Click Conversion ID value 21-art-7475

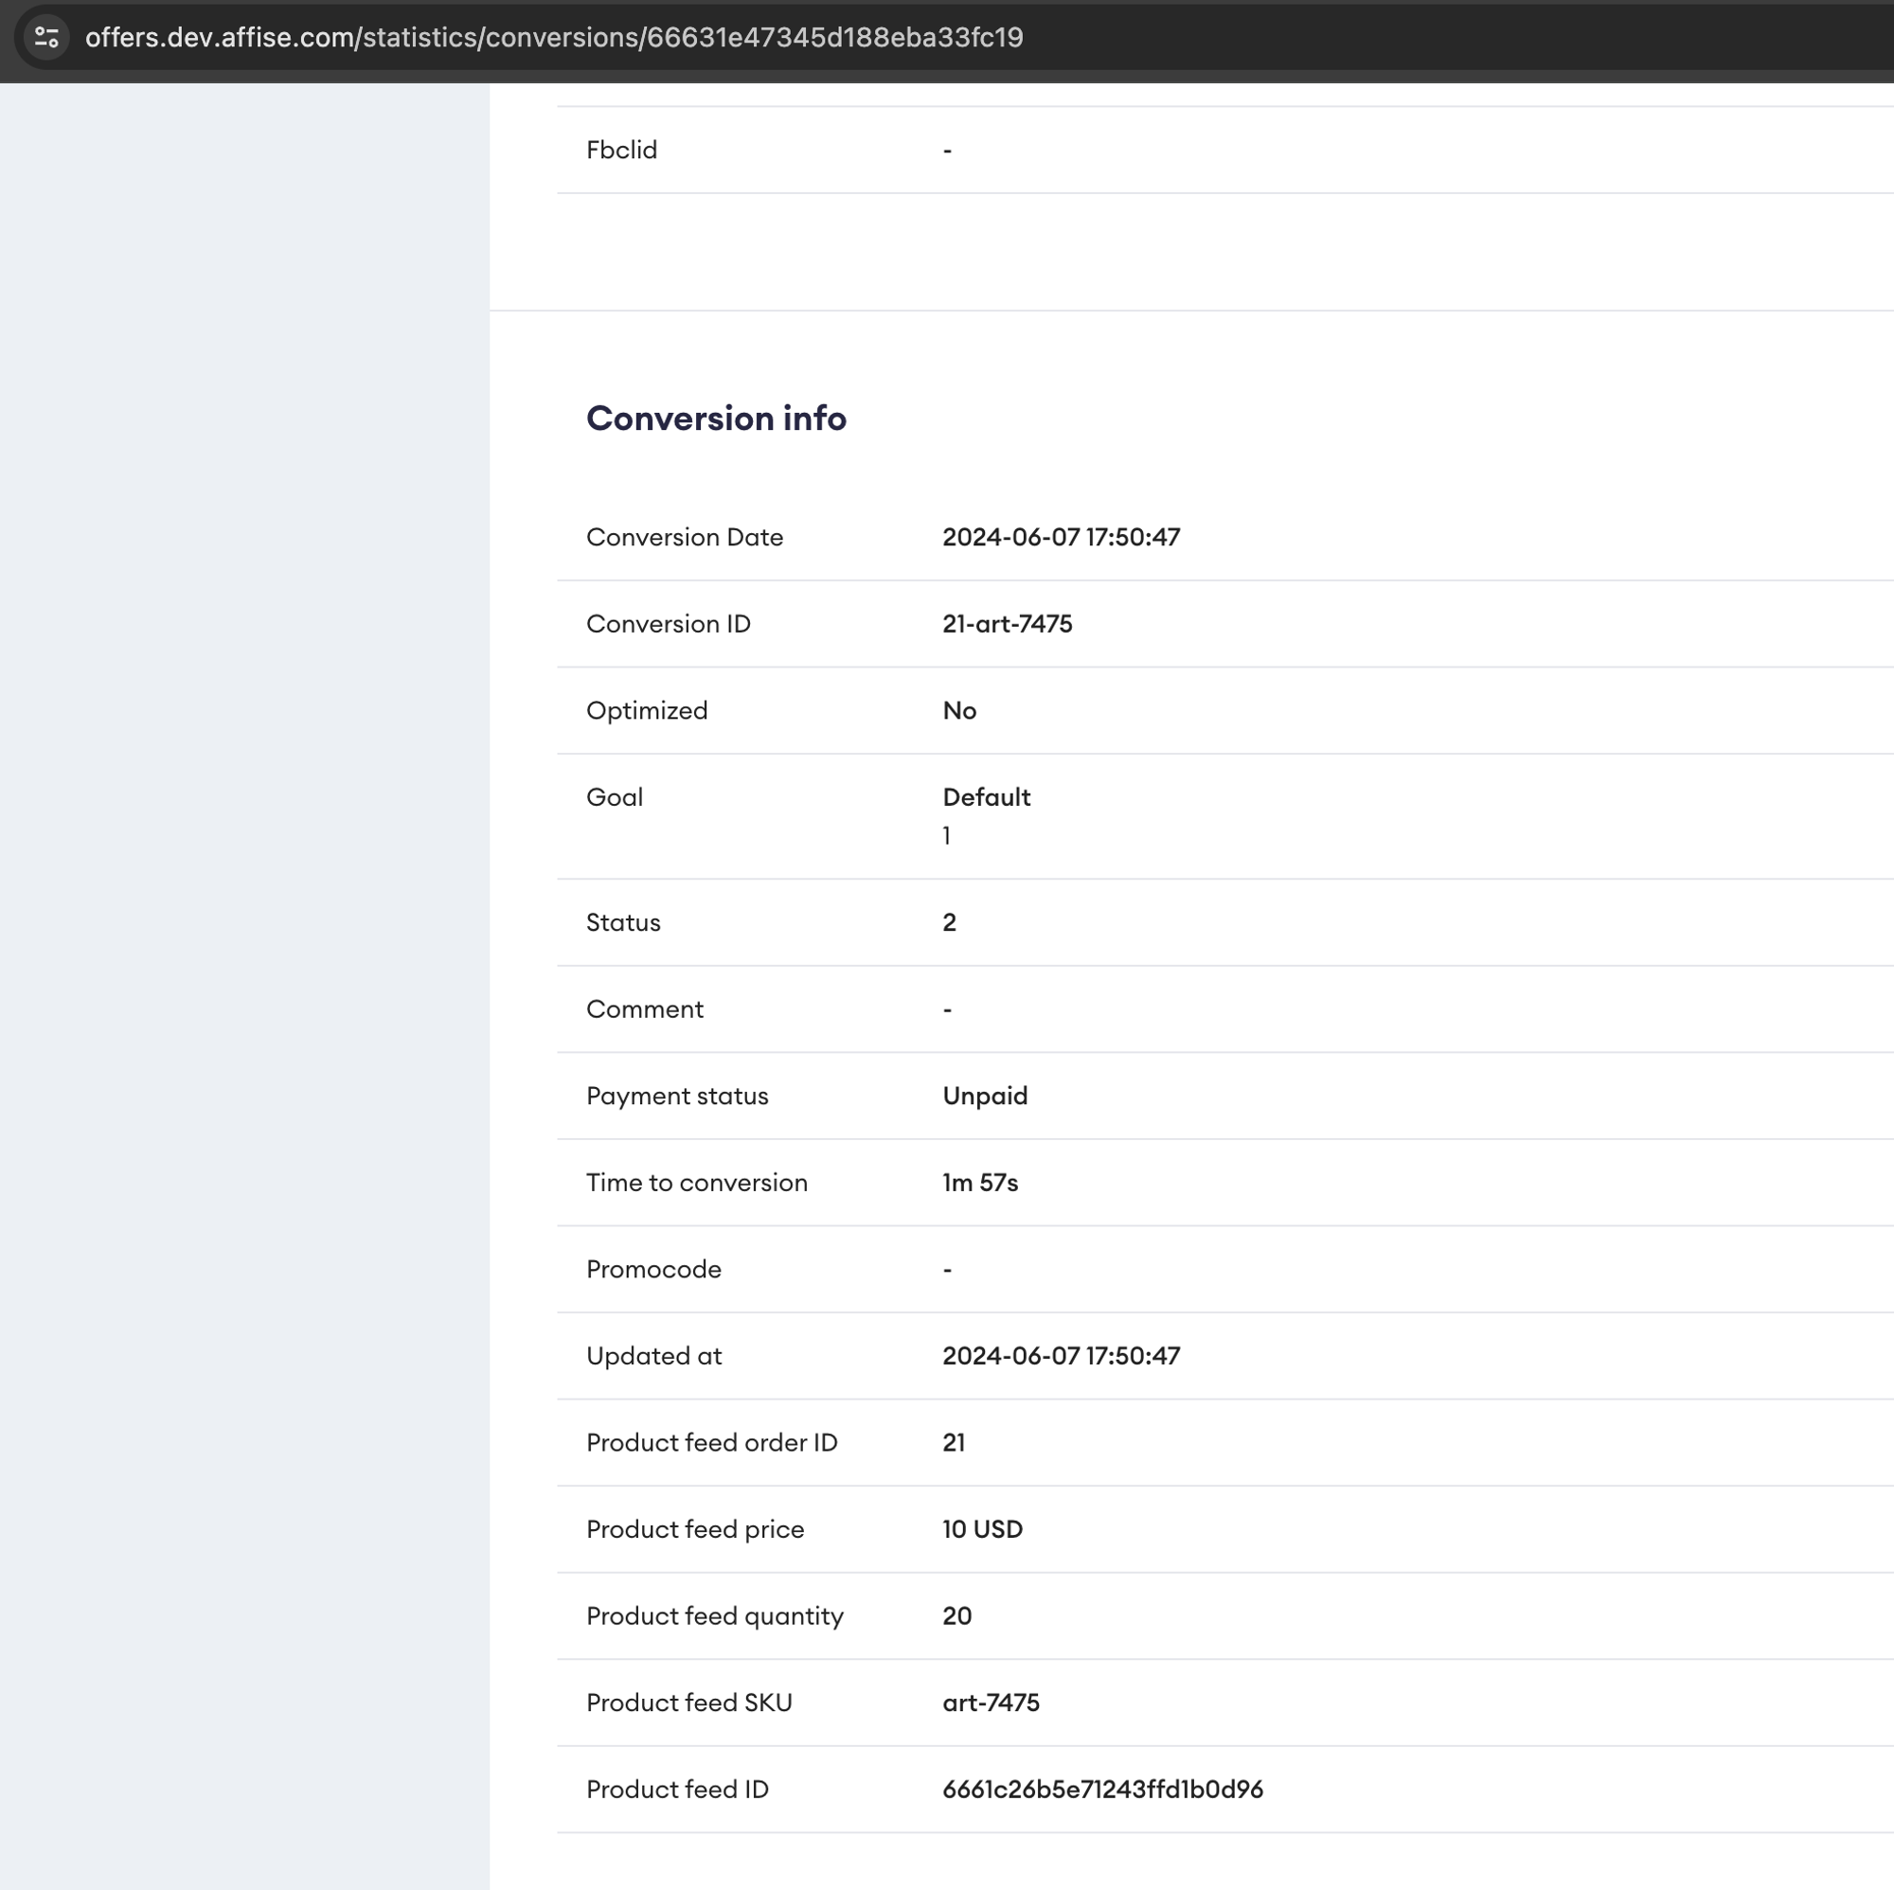(x=1007, y=623)
